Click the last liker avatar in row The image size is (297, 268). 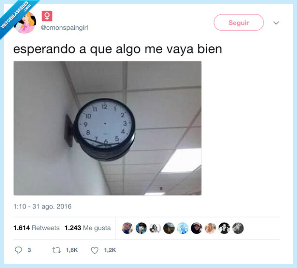click(238, 228)
